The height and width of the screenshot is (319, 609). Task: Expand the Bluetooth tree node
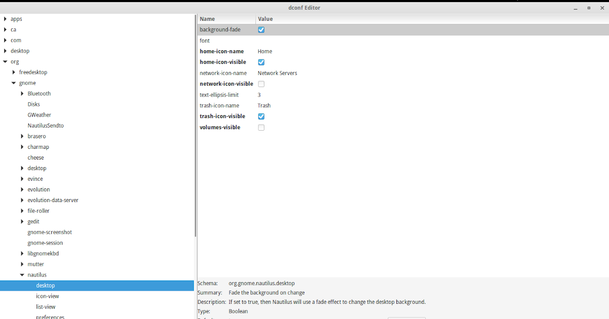tap(22, 94)
